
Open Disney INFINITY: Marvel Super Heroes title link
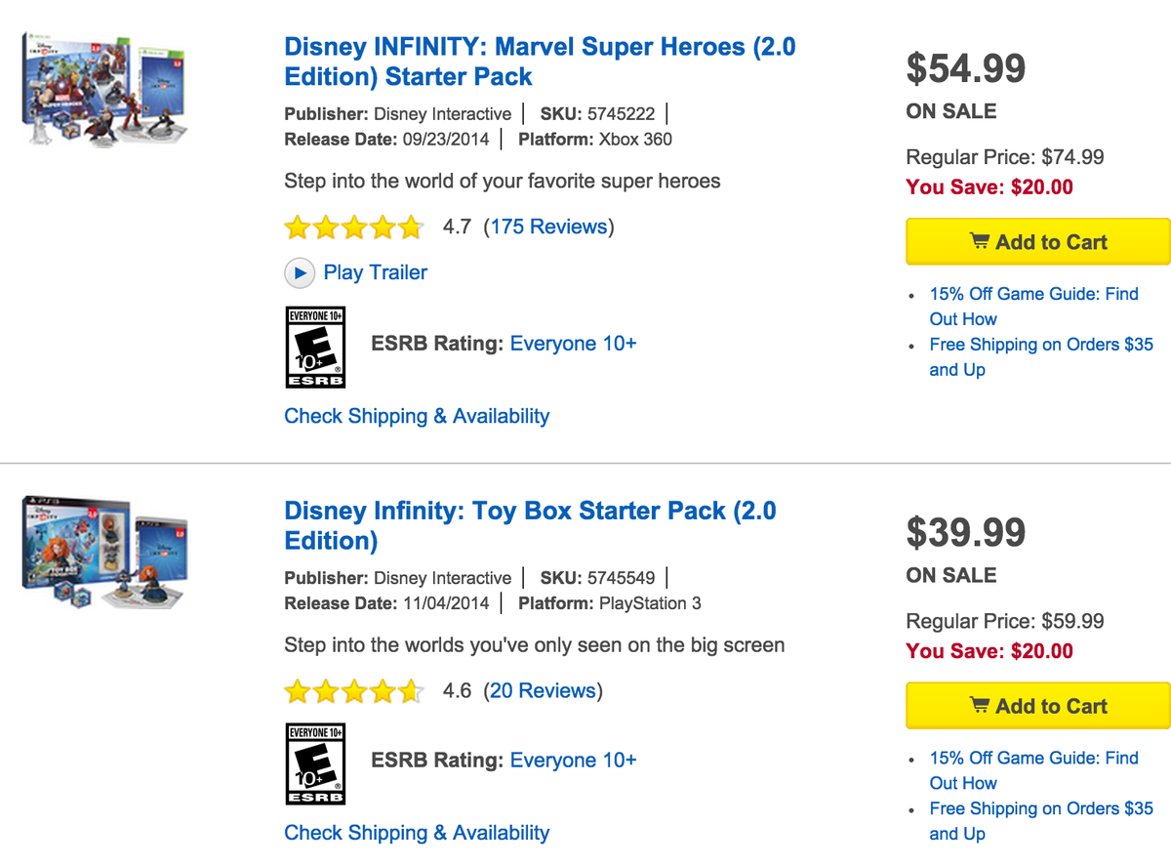click(539, 62)
